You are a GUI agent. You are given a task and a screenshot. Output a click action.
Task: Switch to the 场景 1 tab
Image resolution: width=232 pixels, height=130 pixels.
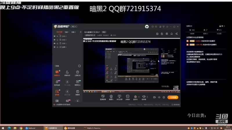[x=67, y=32]
